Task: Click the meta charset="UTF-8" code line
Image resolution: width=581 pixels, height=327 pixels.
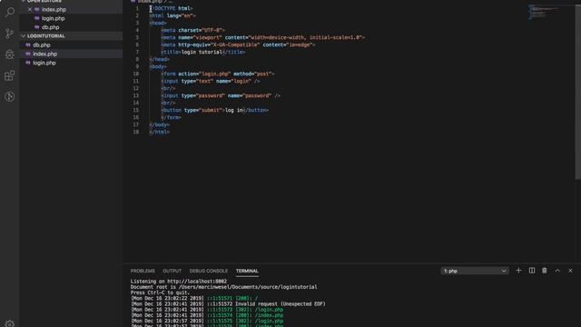Action: pos(193,30)
